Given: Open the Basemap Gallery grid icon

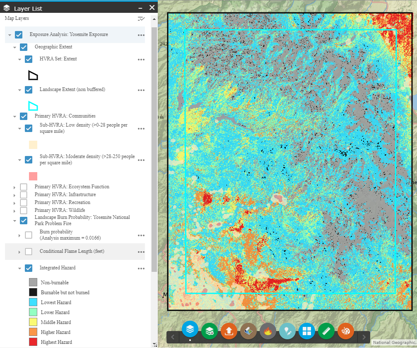Looking at the screenshot, I should (x=307, y=331).
